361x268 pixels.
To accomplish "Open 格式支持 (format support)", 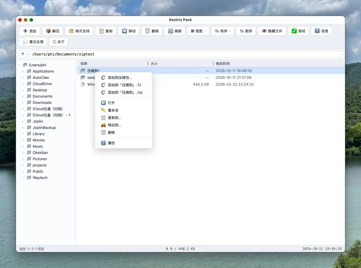I will tap(79, 31).
